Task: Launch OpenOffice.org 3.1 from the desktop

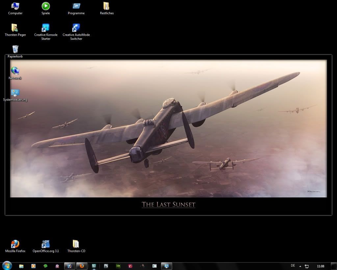Action: (x=46, y=244)
